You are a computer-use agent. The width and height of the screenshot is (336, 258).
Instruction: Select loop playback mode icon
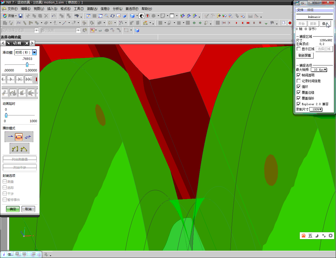tap(19, 137)
